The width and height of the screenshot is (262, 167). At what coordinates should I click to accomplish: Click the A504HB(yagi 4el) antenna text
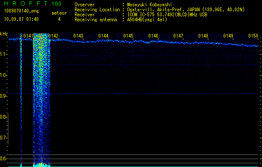coord(147,20)
